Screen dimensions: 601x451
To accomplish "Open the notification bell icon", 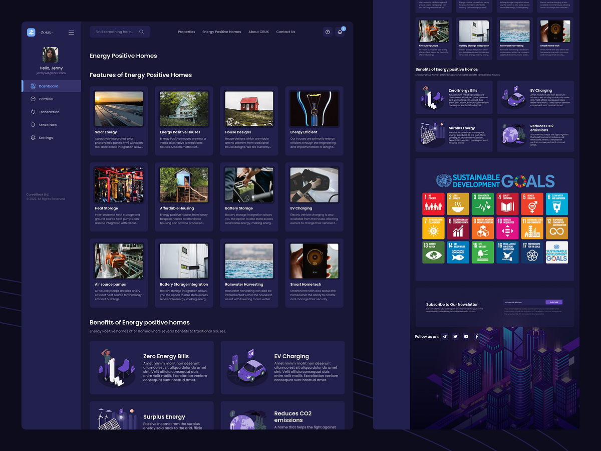I will click(x=340, y=32).
